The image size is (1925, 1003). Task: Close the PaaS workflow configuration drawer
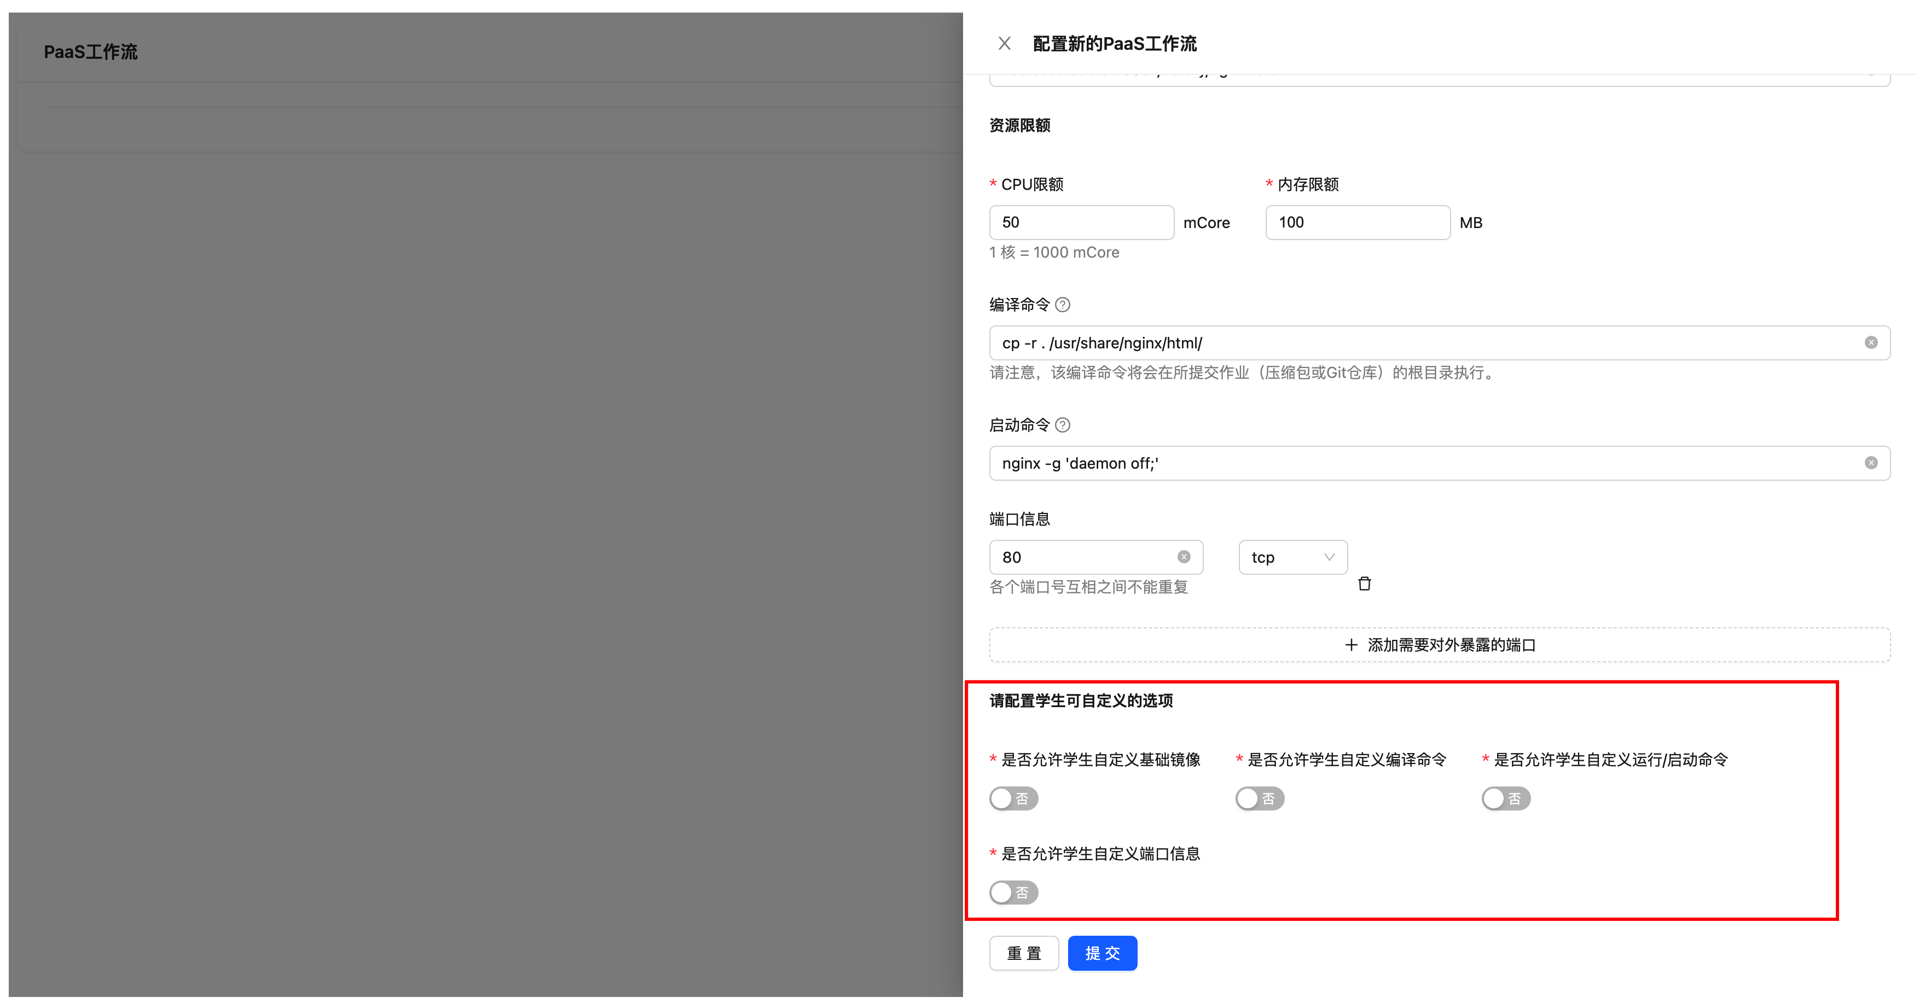1004,43
